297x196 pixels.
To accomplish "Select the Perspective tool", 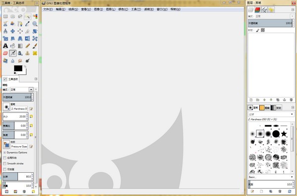I will pos(20,39).
